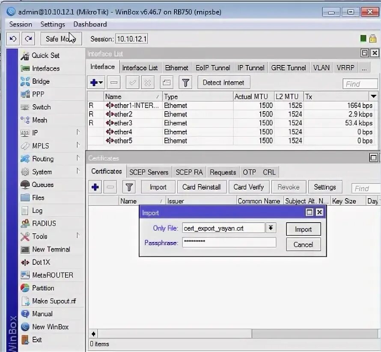381x352 pixels.
Task: Expand the Routing submenu arrow
Action: pos(78,158)
